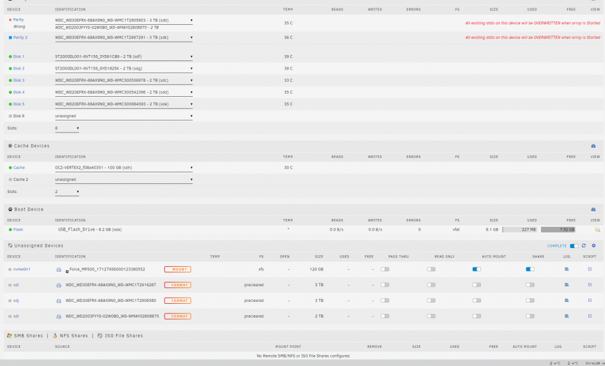
Task: Click the green status dot for Flash
Action: [x=10, y=229]
